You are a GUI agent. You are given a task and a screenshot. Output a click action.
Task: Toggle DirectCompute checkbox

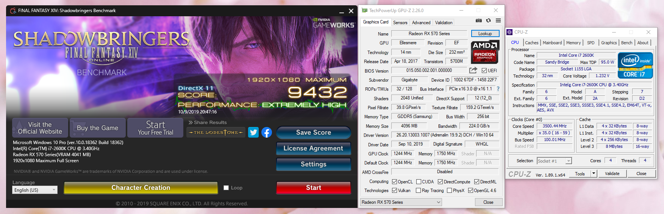coord(441,182)
